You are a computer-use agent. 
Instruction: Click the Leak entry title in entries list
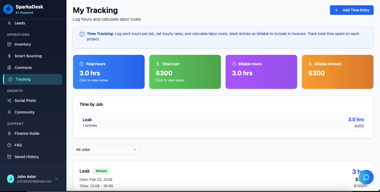pyautogui.click(x=85, y=171)
